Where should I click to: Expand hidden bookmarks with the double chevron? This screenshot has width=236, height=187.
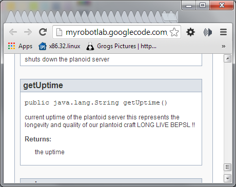(x=223, y=46)
